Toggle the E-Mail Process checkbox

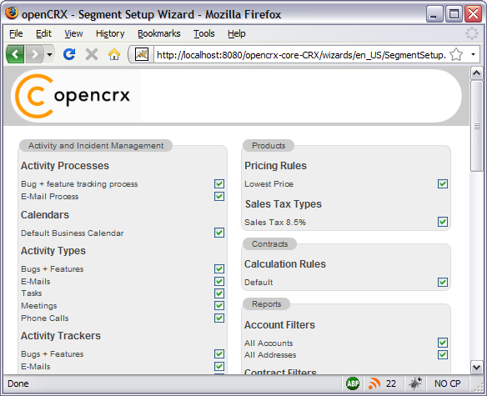click(x=219, y=196)
